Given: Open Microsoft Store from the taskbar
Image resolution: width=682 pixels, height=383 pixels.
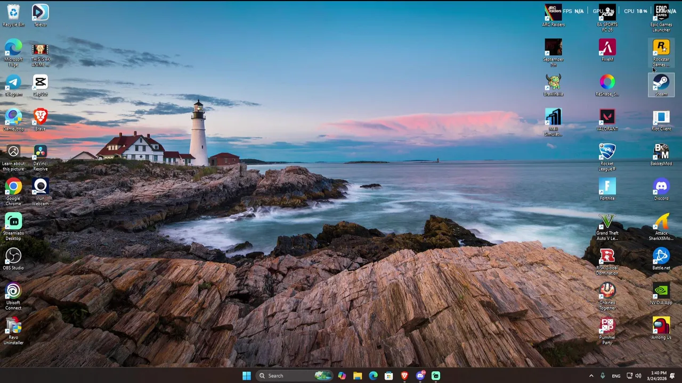Looking at the screenshot, I should pos(389,376).
